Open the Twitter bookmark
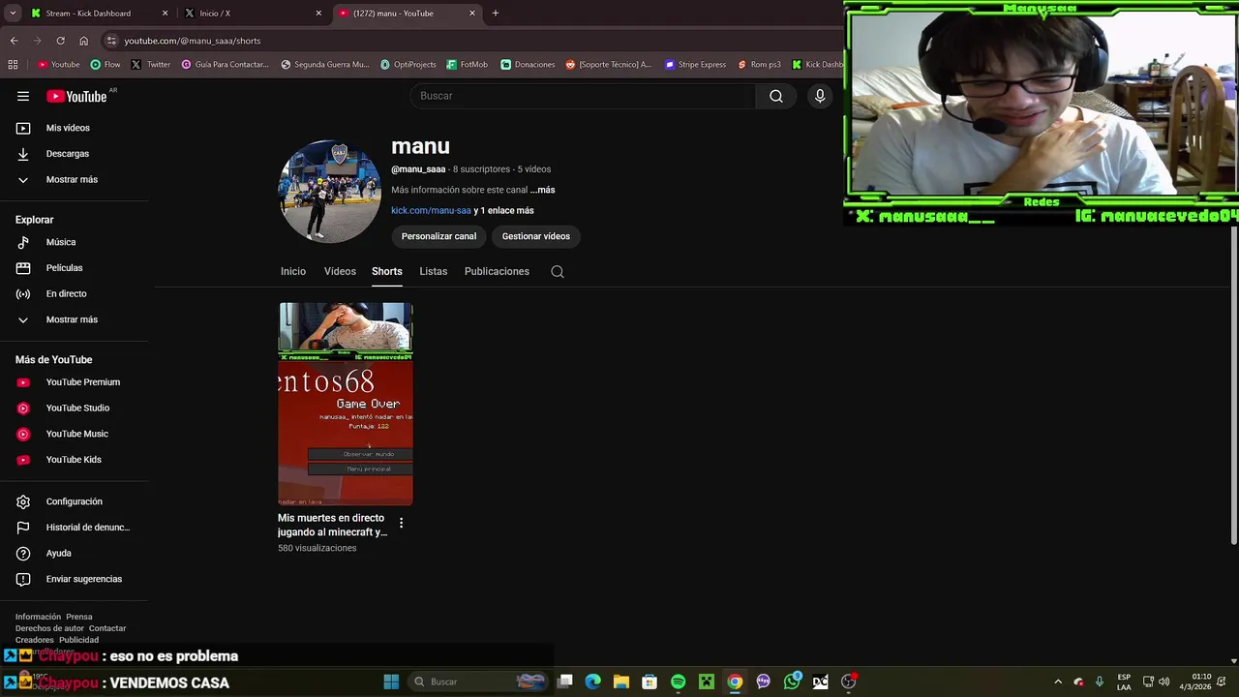 click(151, 65)
